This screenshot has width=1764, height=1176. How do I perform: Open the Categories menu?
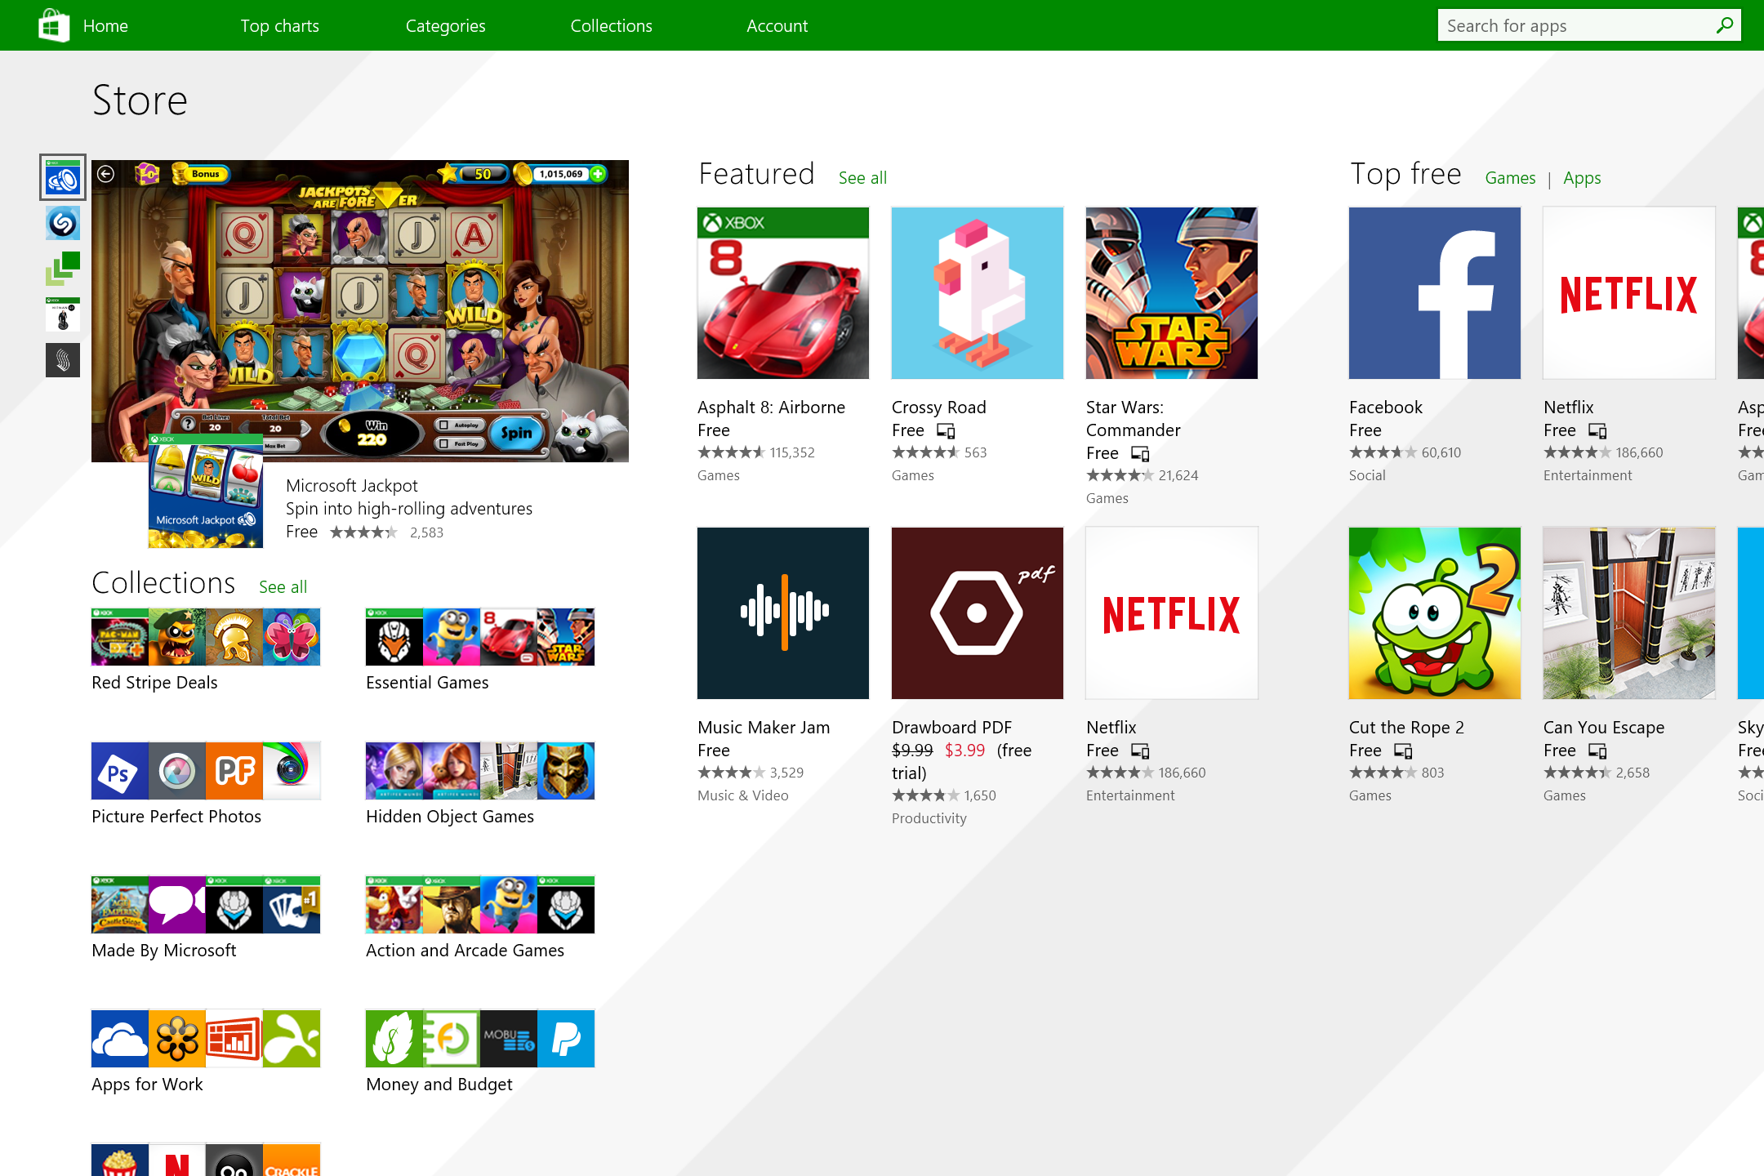tap(445, 26)
